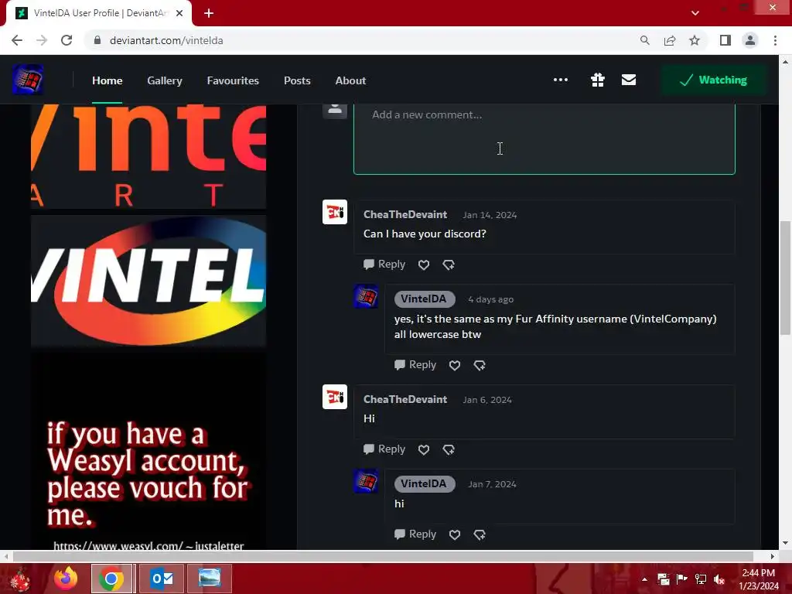Click VintelDA avatar beside Jan 7 reply
Image resolution: width=792 pixels, height=594 pixels.
366,481
